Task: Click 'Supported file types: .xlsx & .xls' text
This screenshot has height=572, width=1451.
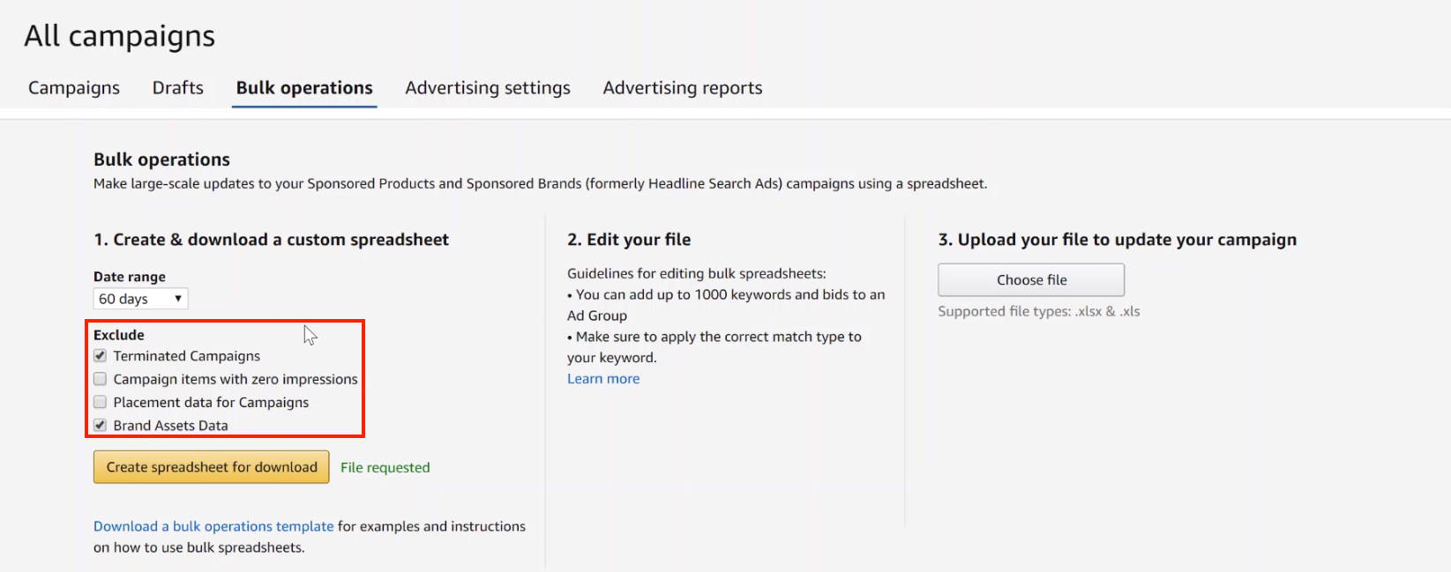Action: [1039, 311]
